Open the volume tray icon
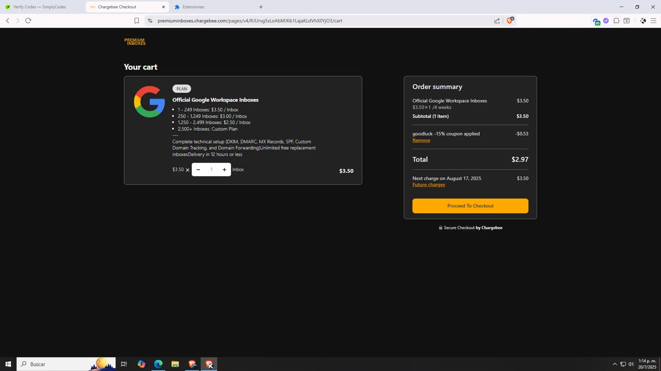Image resolution: width=661 pixels, height=371 pixels. [631, 364]
